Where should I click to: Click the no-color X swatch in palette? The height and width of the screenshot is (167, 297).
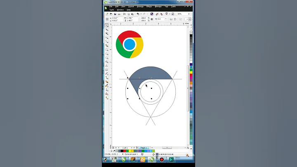point(191,33)
